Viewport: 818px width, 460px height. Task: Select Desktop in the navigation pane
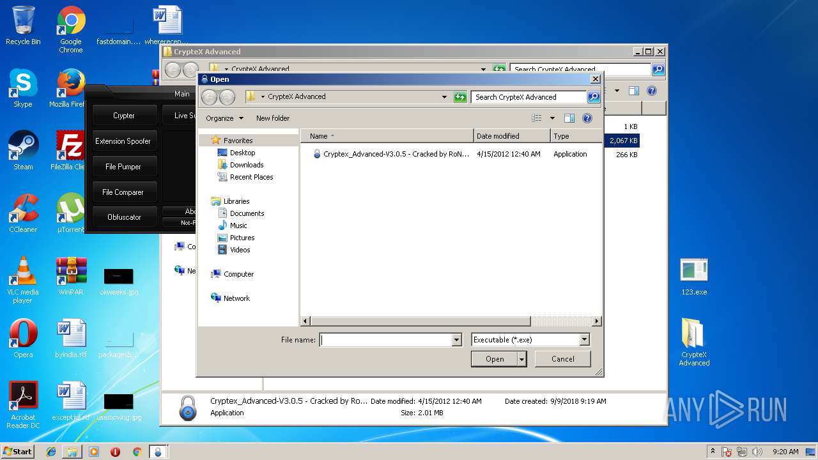tap(236, 153)
